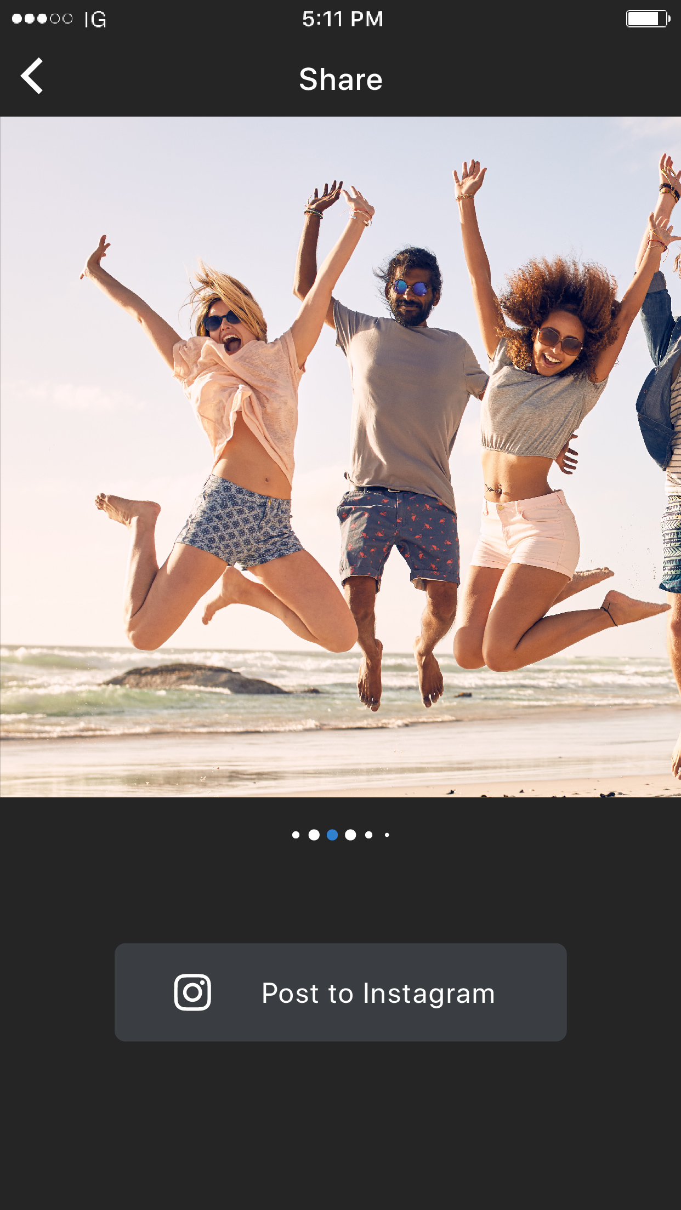681x1210 pixels.
Task: Tap the battery icon in status bar
Action: 648,19
